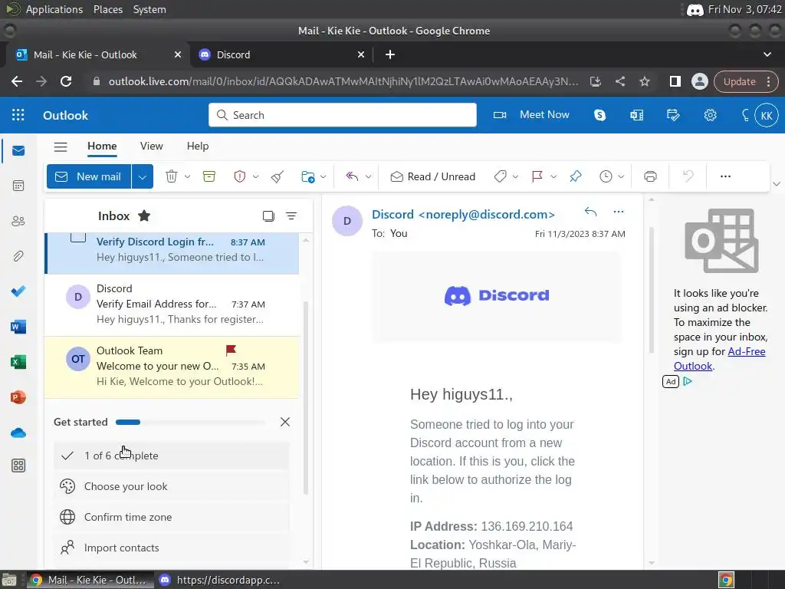
Task: Open the Outlook app launcher grid
Action: (18, 115)
